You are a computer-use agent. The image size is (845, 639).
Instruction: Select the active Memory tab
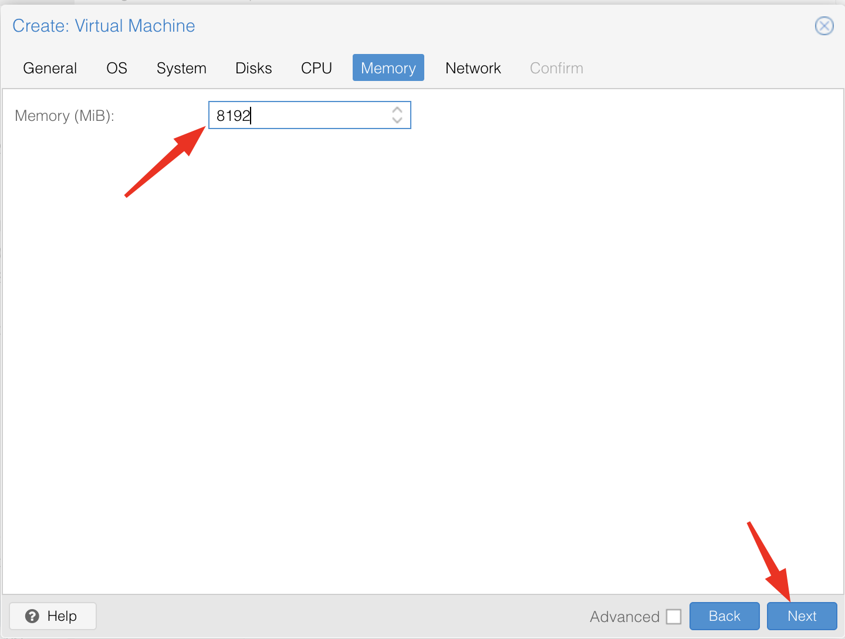tap(388, 68)
